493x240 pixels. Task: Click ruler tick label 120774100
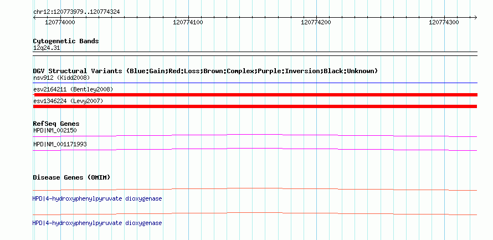(188, 22)
